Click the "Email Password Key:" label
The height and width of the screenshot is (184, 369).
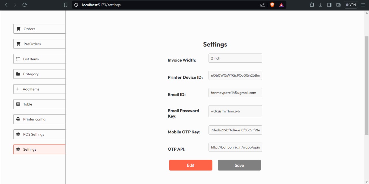click(183, 113)
